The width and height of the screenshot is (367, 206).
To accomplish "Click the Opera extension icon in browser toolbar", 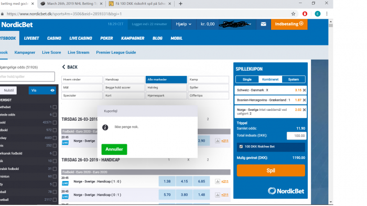I will 305,14.
